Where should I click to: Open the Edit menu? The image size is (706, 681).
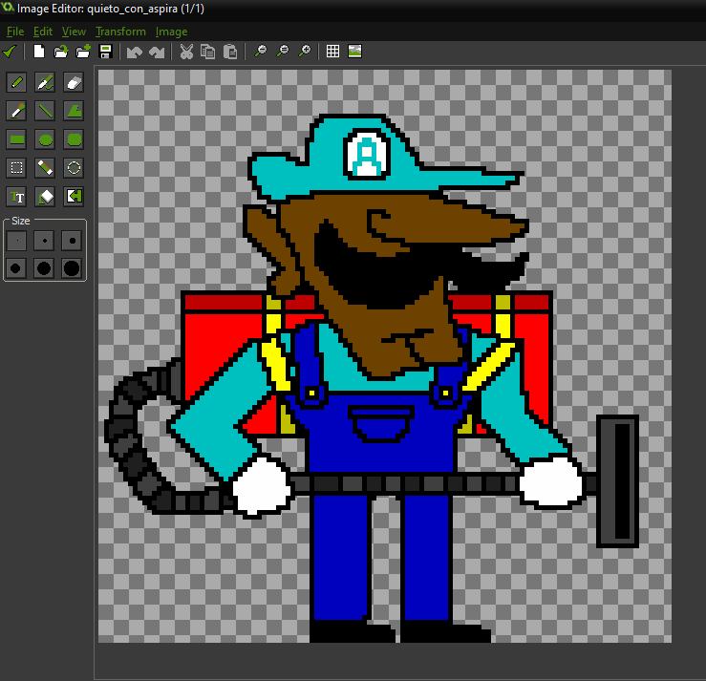point(43,32)
